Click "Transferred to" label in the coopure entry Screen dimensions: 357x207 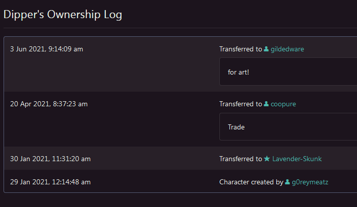click(241, 104)
